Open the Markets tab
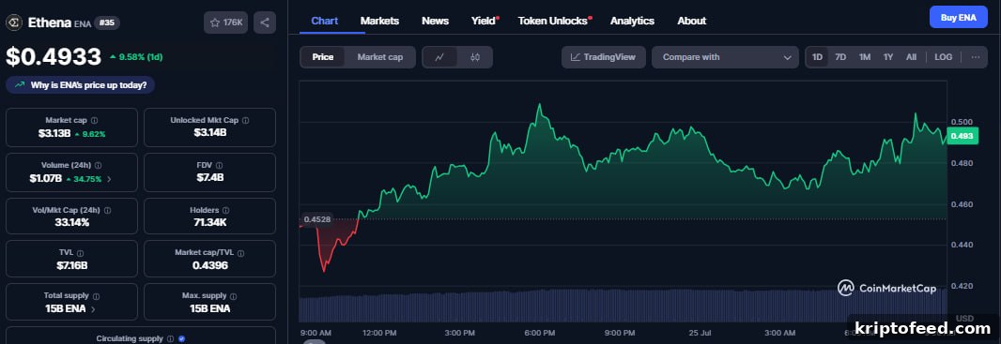The image size is (1001, 344). (380, 21)
